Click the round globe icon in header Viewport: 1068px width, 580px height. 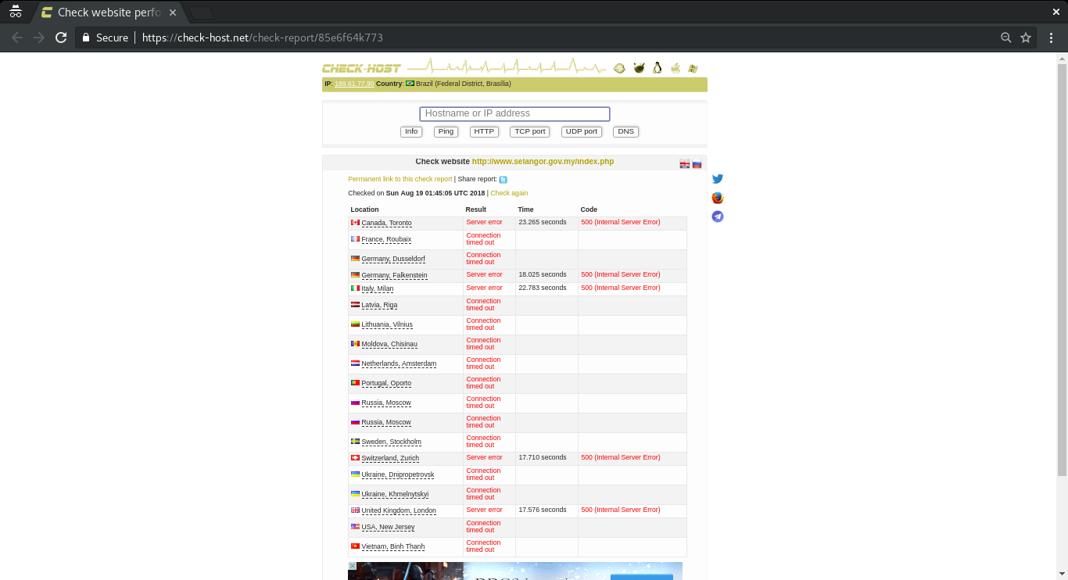click(619, 68)
